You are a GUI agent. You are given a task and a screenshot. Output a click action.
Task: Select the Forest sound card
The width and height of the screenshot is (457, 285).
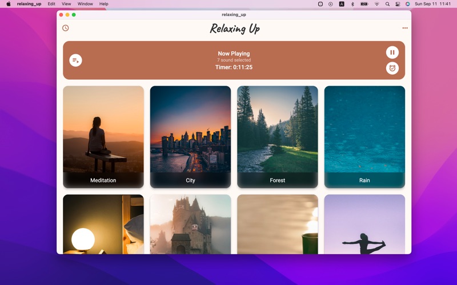pos(278,137)
